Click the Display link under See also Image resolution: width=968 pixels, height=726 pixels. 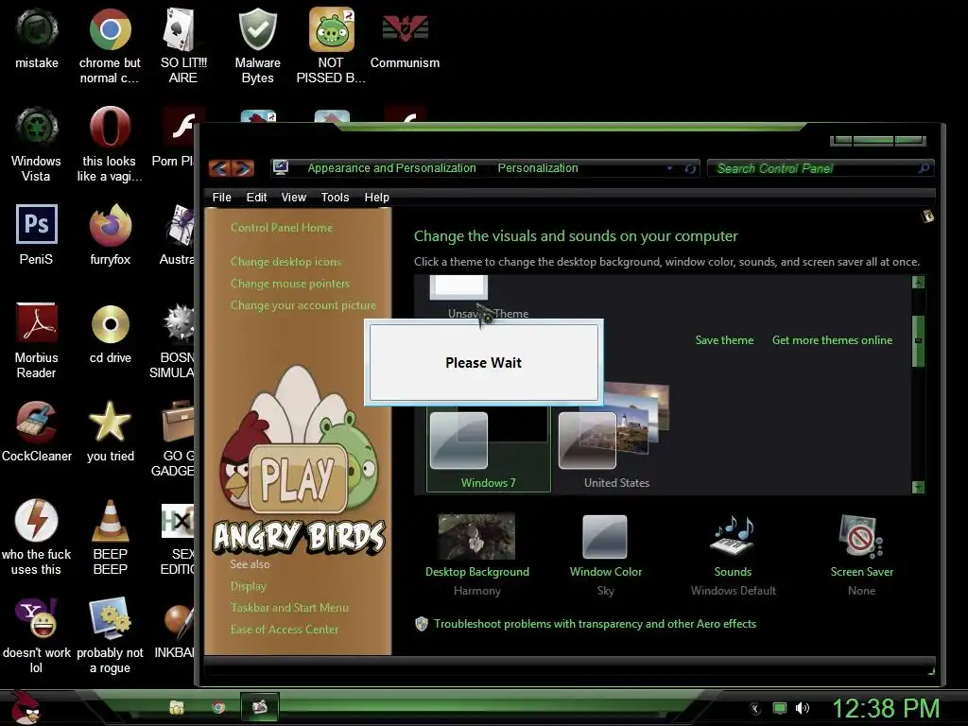tap(249, 586)
